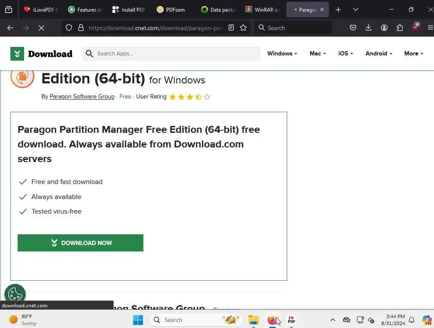Viewport: 434px width, 328px height.
Task: Open the notifications bell
Action: (x=412, y=320)
